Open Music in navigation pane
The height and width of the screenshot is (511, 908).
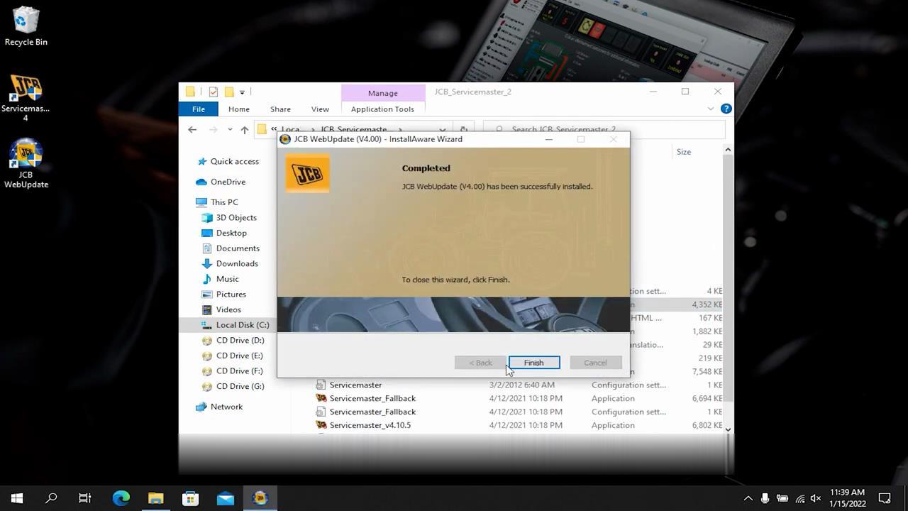click(x=220, y=279)
